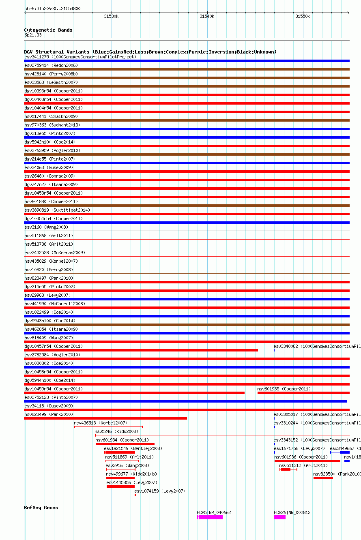Select variant nsv435829 (Korbel2007)
Viewport: 361px width, 540px height.
pos(51,261)
